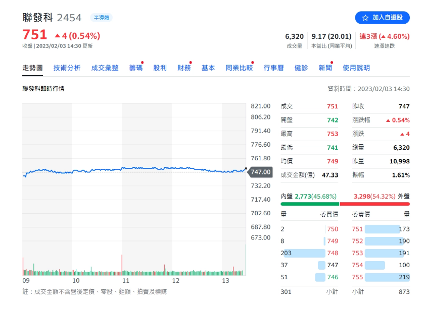Click ask price 753 in order book
This screenshot has height=310, width=426.
pos(357,253)
